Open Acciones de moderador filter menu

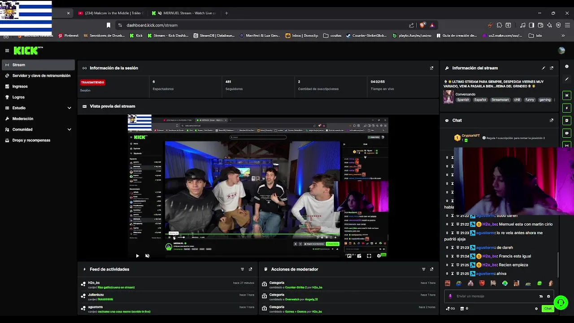tap(423, 269)
